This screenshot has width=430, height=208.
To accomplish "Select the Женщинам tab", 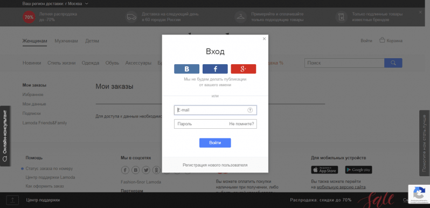I will click(x=34, y=41).
